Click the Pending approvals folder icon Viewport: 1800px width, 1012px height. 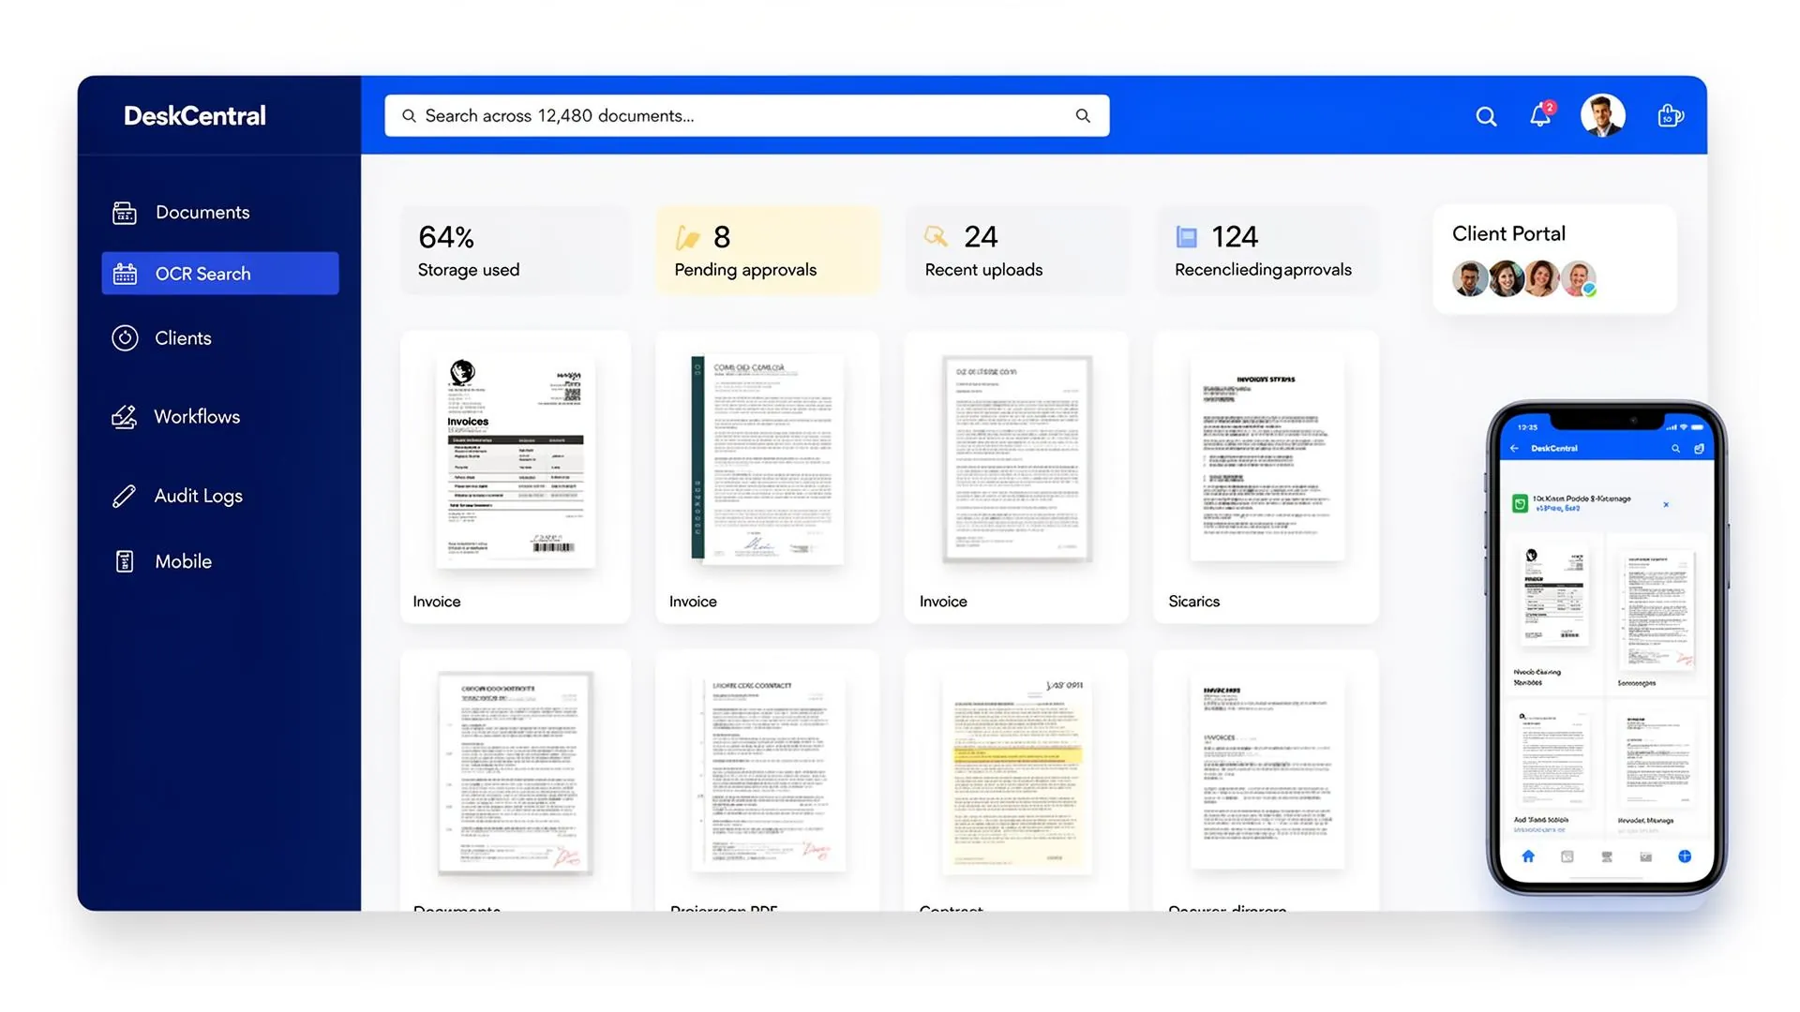[x=688, y=238]
